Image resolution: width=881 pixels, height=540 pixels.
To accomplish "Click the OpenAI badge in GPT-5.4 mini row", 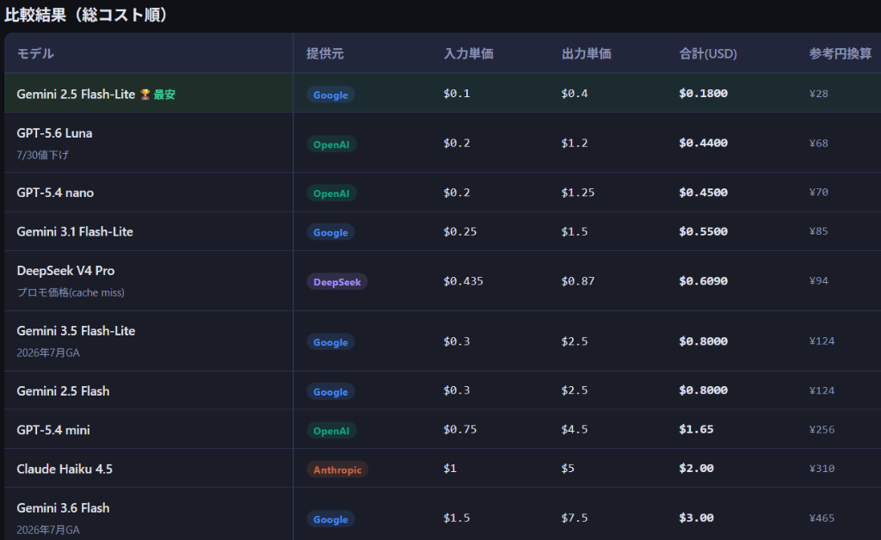I will (331, 431).
